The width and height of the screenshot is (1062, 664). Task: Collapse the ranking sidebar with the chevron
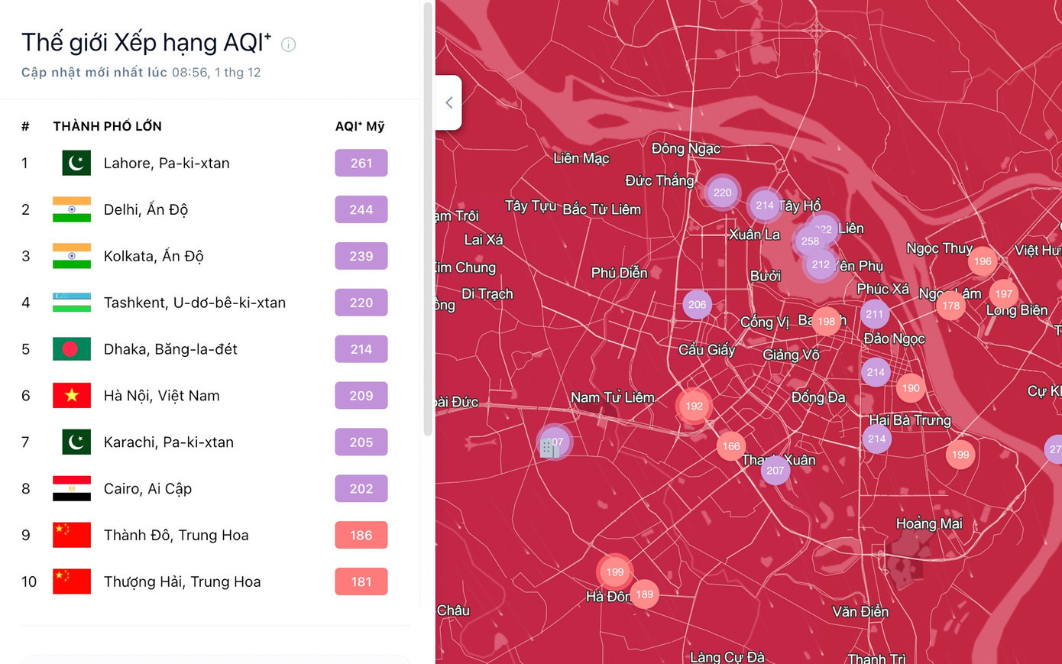448,102
